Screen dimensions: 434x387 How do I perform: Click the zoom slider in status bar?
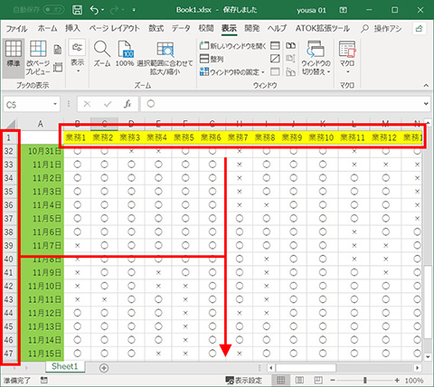(365, 381)
